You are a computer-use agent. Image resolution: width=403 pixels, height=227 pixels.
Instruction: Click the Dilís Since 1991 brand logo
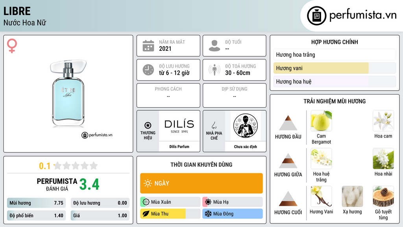point(179,126)
